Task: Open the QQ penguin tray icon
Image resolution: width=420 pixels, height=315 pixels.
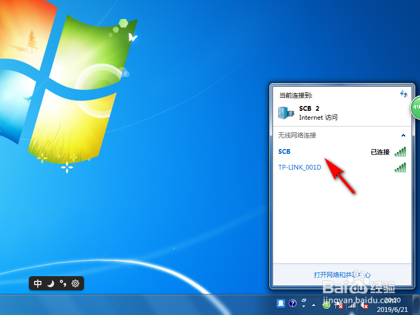Action: point(281,303)
